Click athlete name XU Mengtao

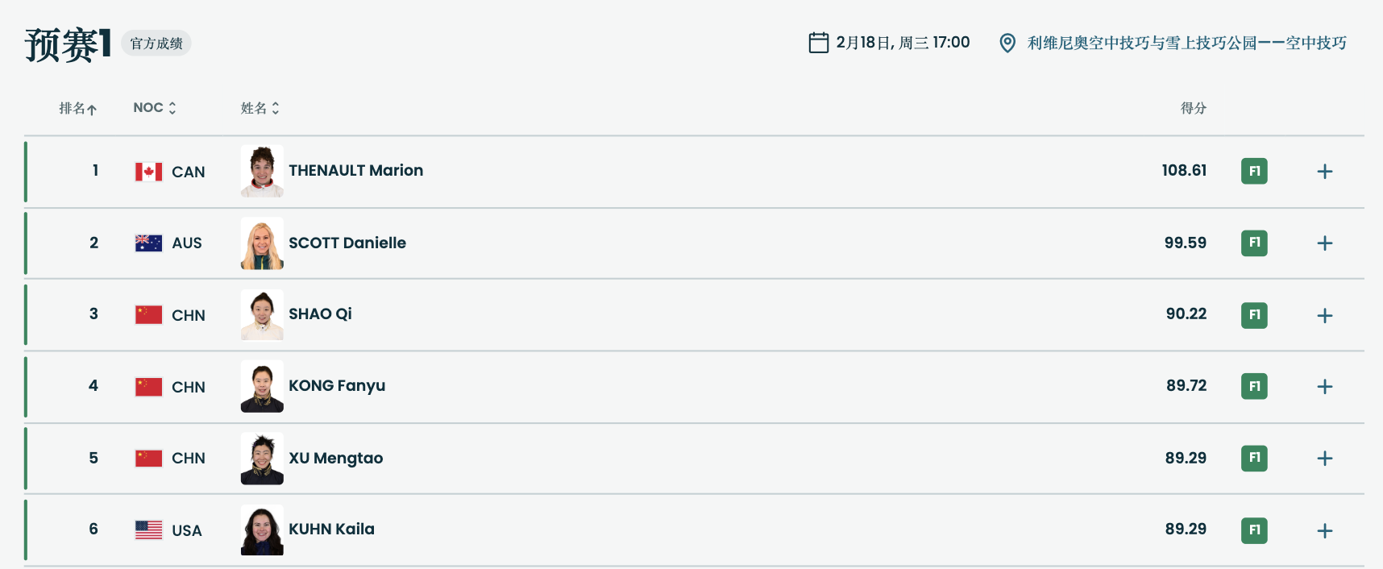click(x=336, y=458)
